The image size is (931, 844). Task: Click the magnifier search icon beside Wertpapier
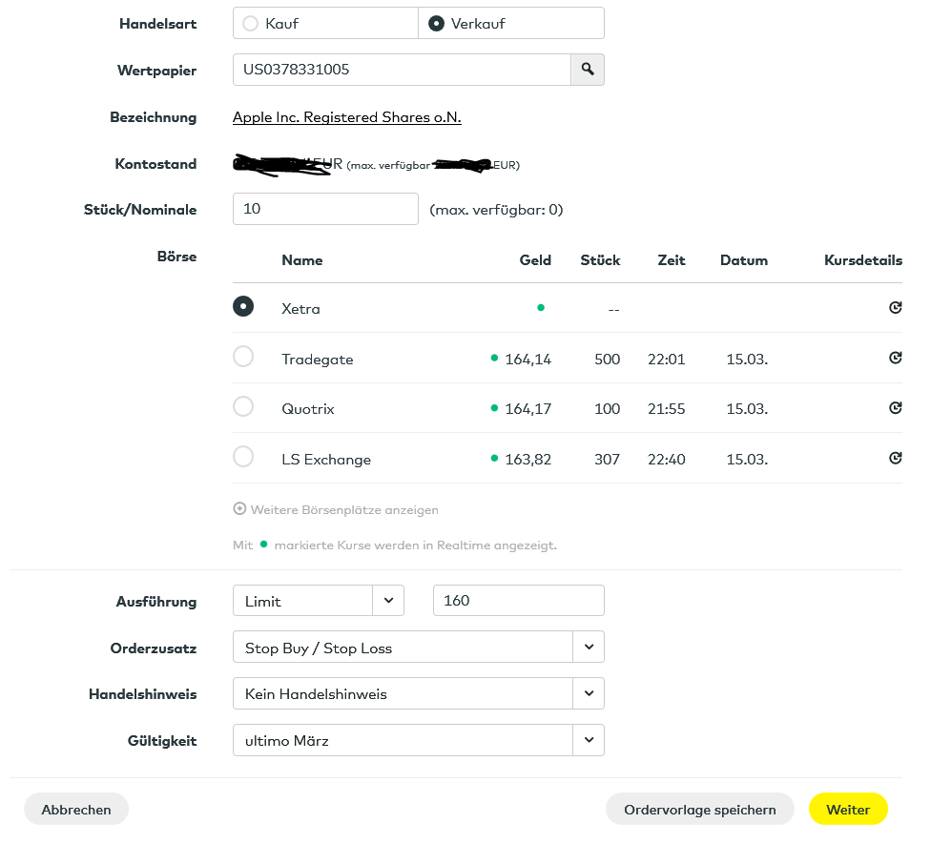click(588, 70)
